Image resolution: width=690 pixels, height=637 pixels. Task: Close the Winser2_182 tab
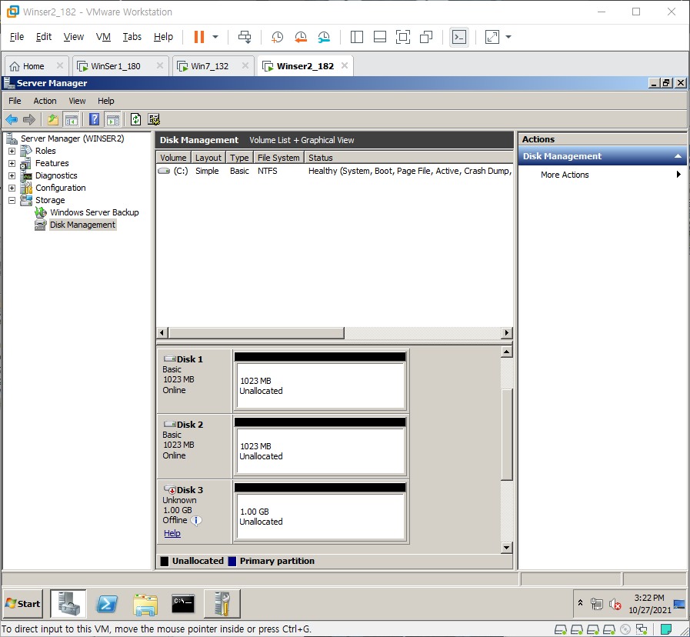[x=345, y=65]
